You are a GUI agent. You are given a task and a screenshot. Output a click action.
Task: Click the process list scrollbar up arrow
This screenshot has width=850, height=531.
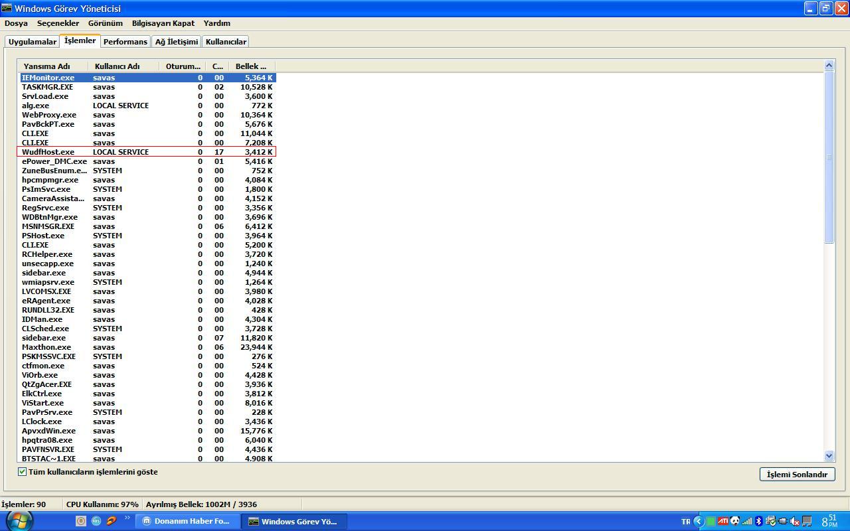coord(829,65)
